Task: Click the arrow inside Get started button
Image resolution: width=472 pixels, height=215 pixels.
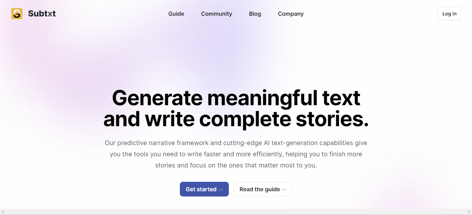Action: tap(220, 189)
